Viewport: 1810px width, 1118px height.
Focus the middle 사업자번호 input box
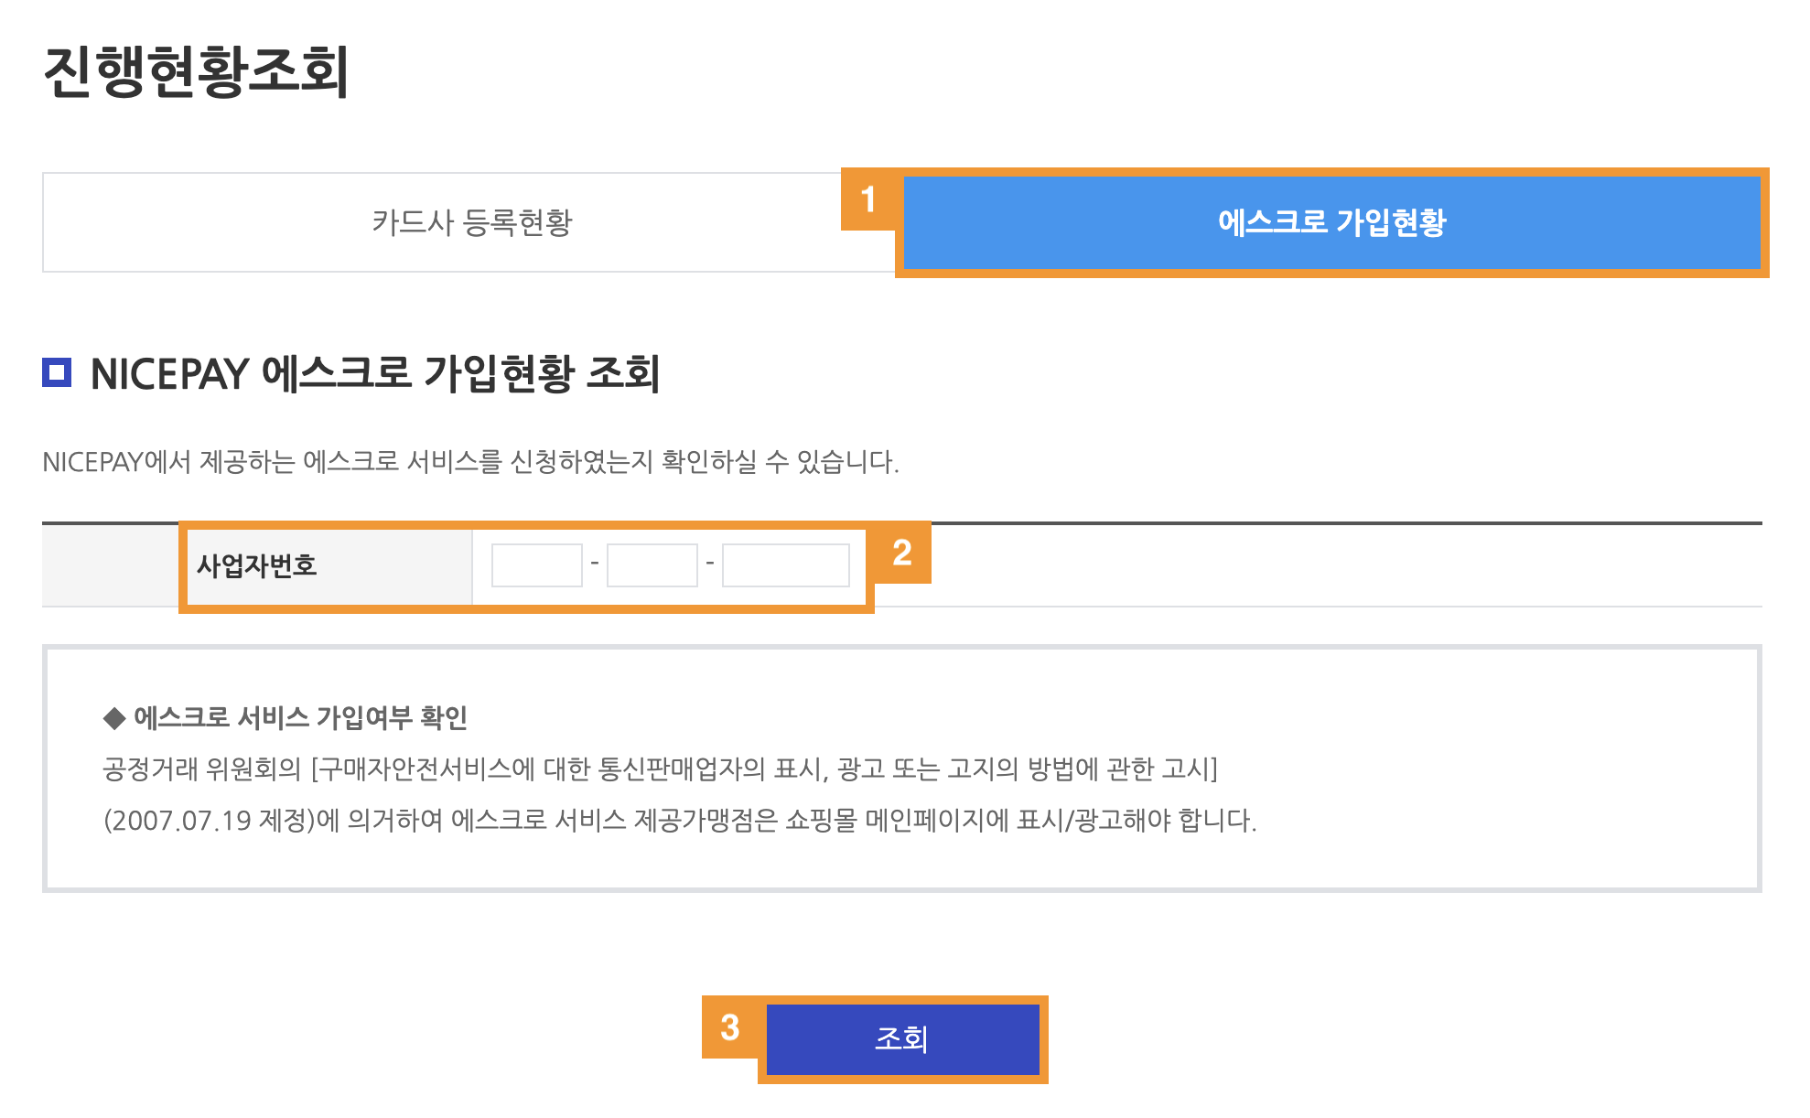(652, 565)
